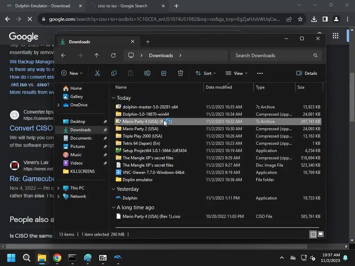Viewport: 355px width, 266px height.
Task: Open the KILLSCREENS folder in sidebar
Action: [83, 171]
